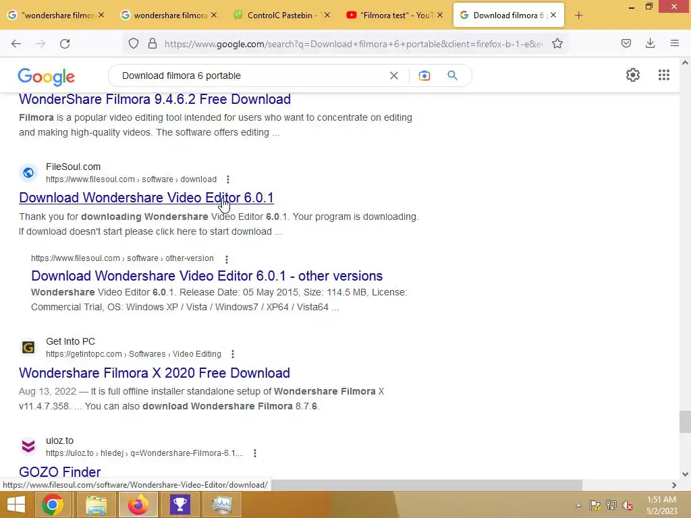Go to Google homepage via logo
Viewport: 691px width, 518px height.
click(x=47, y=77)
